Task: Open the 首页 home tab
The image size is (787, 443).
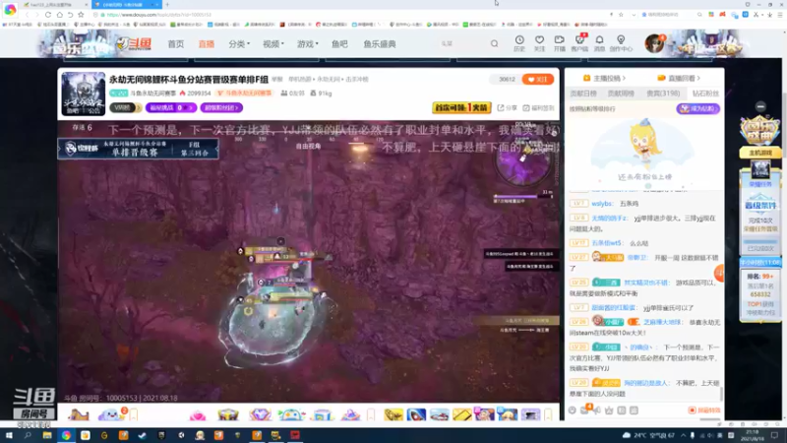Action: point(176,44)
